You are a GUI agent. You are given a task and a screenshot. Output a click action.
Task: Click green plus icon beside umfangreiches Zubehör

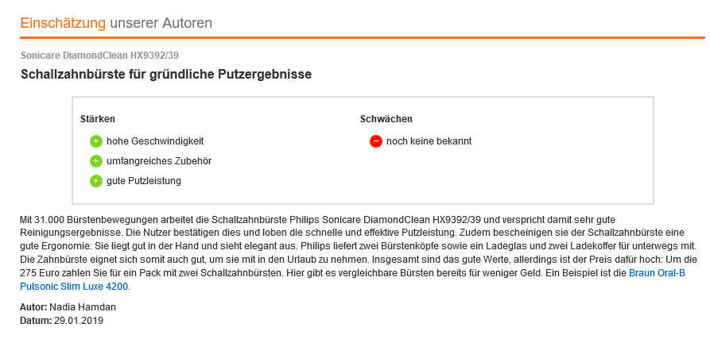(x=96, y=161)
